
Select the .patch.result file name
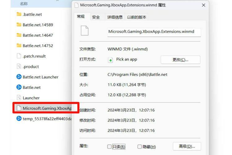(34, 56)
